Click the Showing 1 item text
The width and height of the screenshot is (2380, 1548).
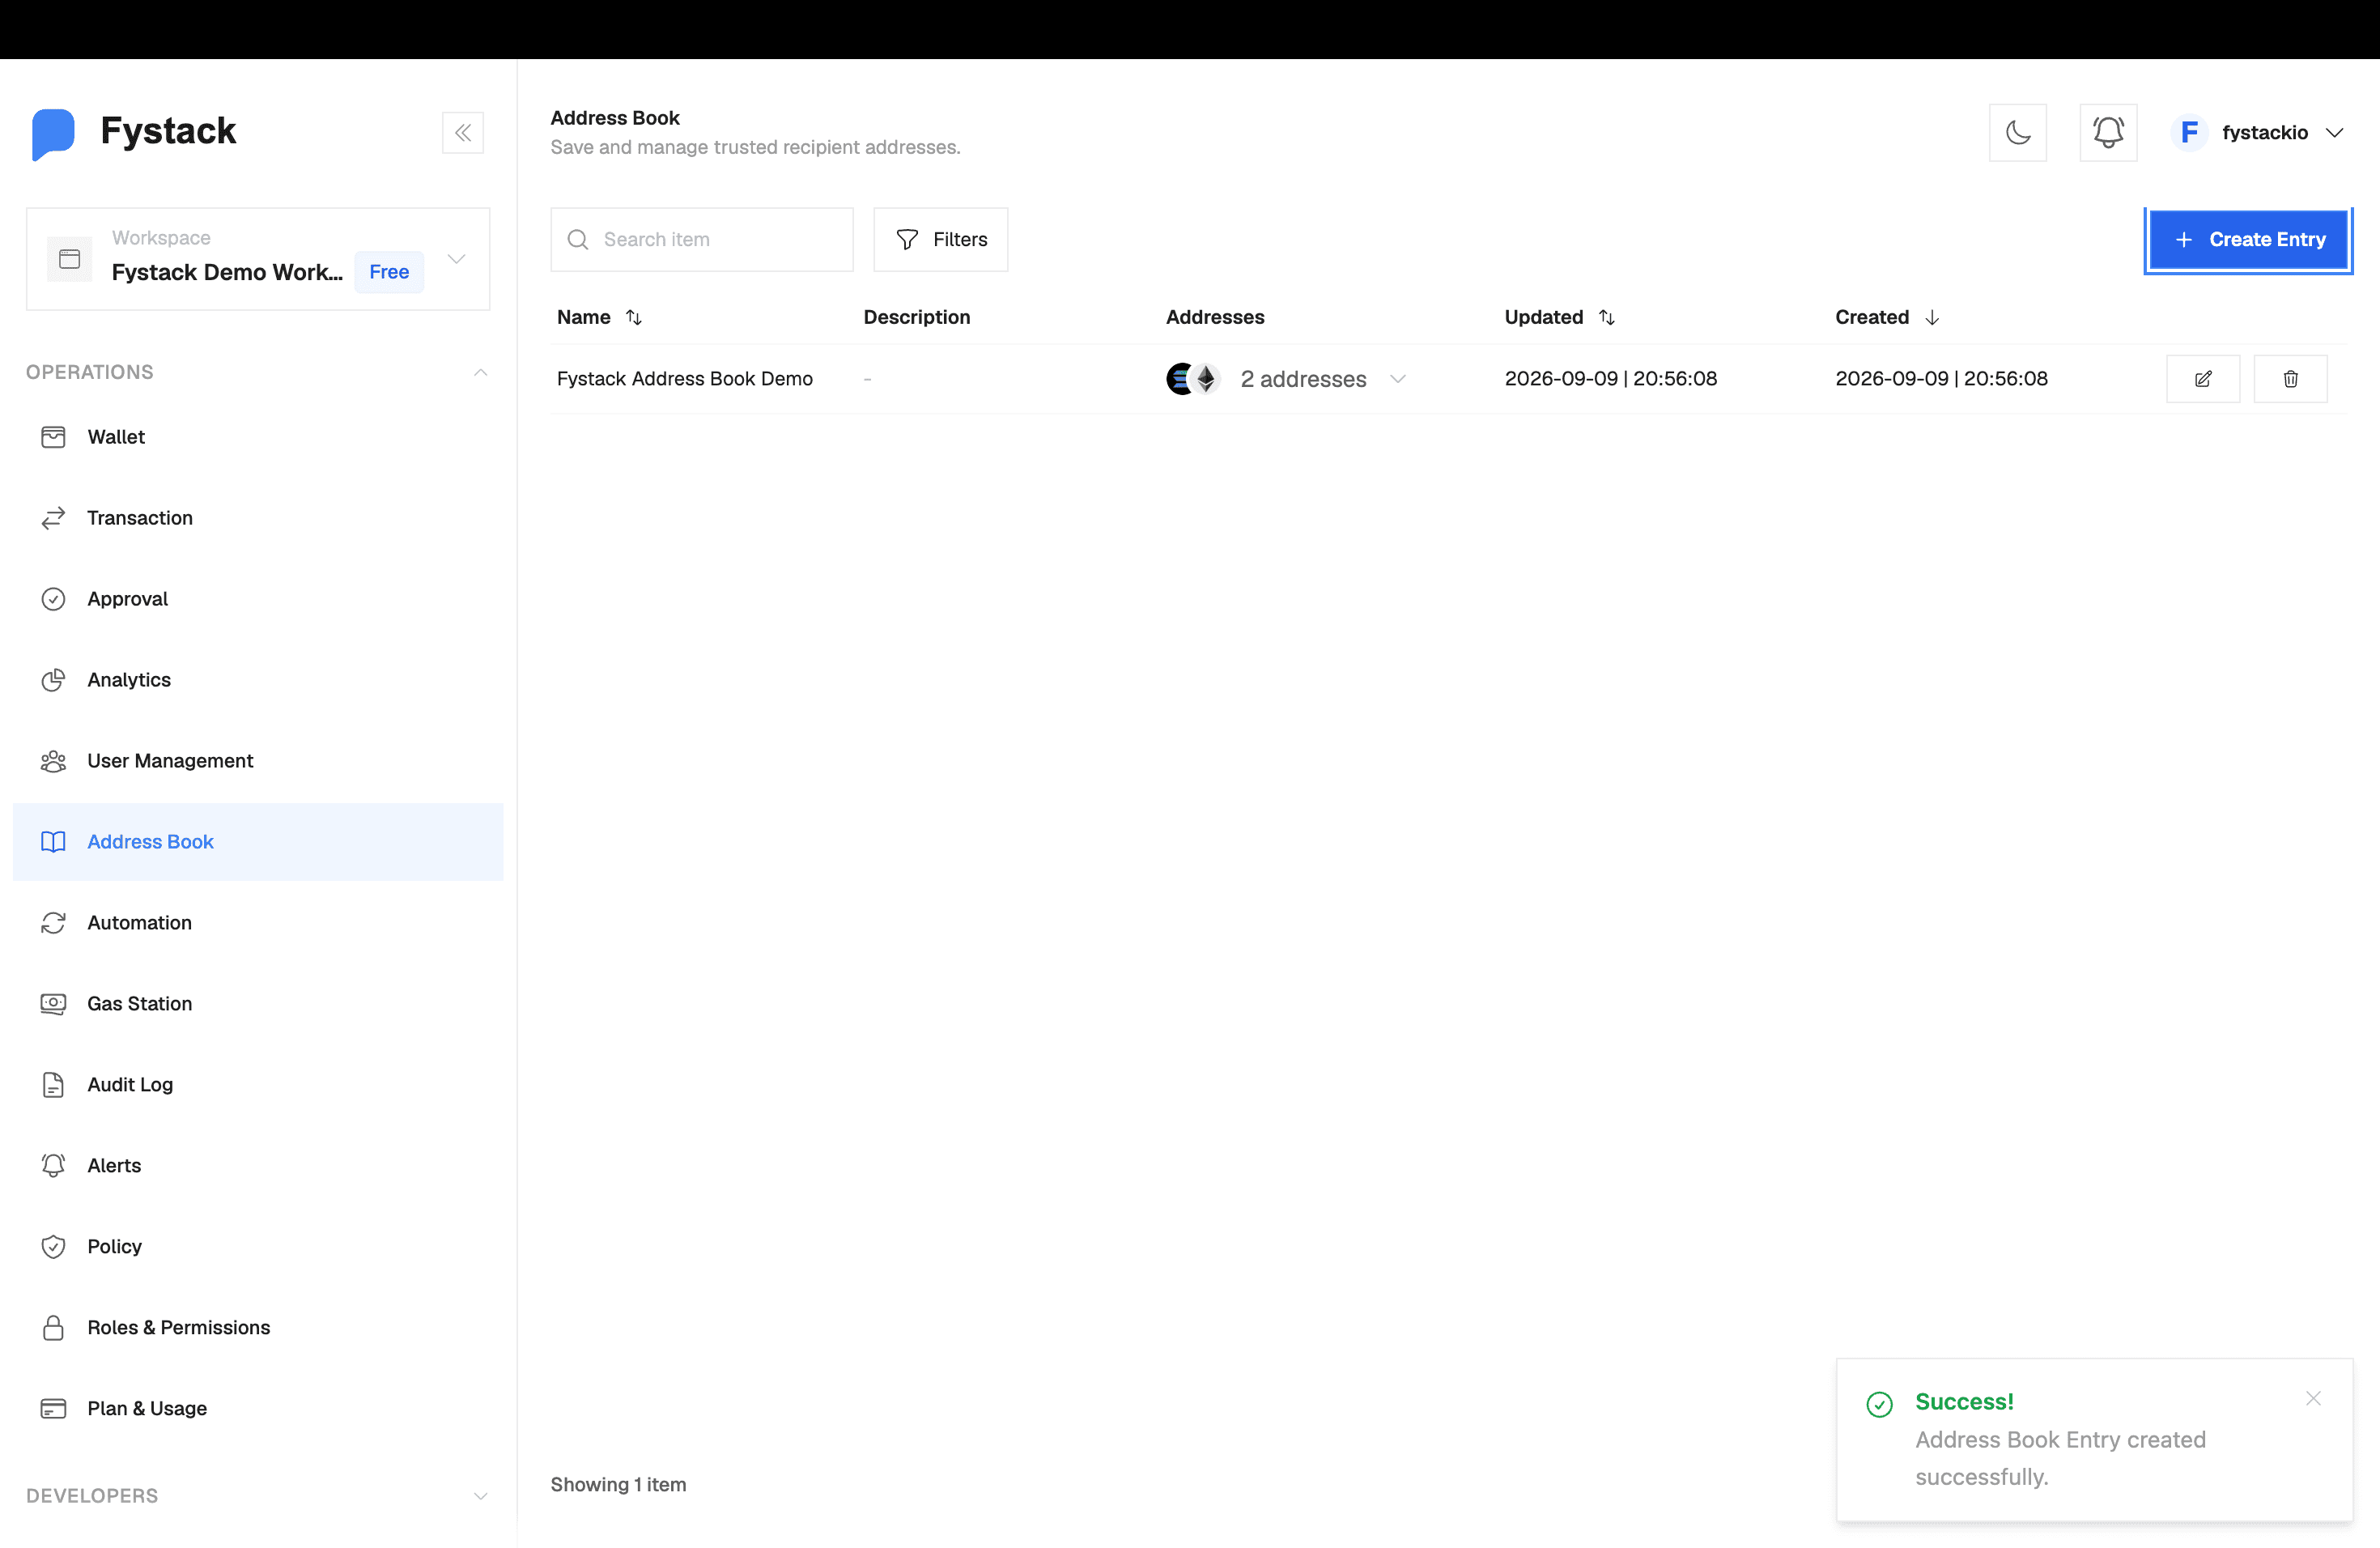(x=618, y=1485)
